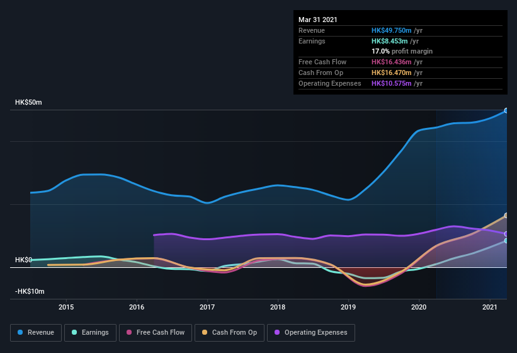Screen dimensions: 517x353
Task: Click the Cash From Op tooltip label
Action: (321, 72)
